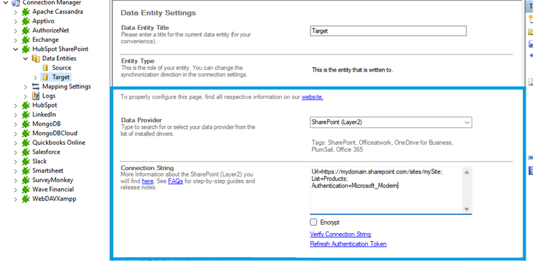This screenshot has height=261, width=533.
Task: Click Refresh Authentication Token
Action: [x=348, y=244]
